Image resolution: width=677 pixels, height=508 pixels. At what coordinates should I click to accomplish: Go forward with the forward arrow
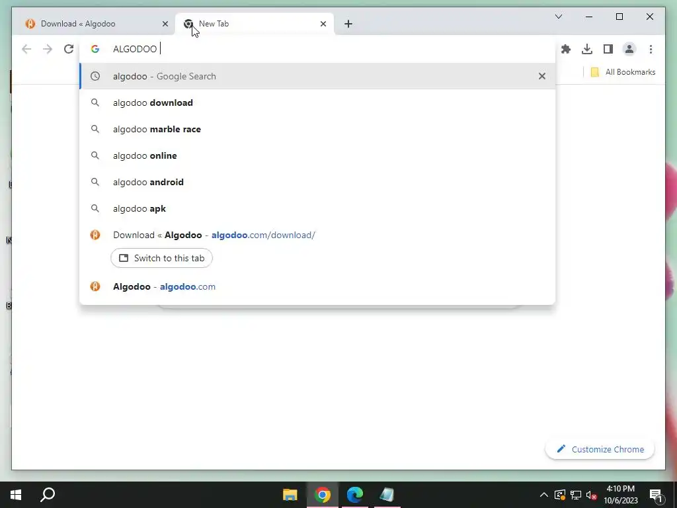[48, 49]
